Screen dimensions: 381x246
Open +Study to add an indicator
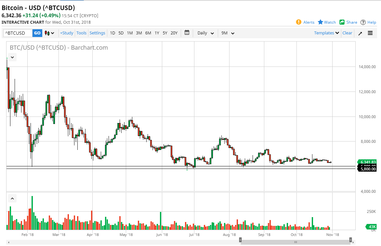(x=66, y=33)
